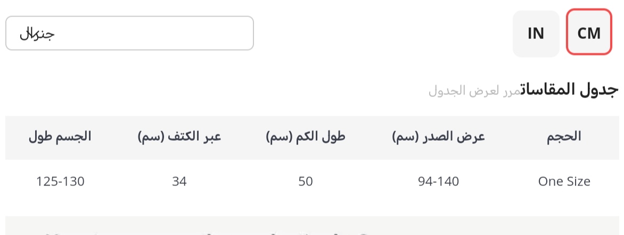Open the جنرال dropdown

pyautogui.click(x=129, y=33)
